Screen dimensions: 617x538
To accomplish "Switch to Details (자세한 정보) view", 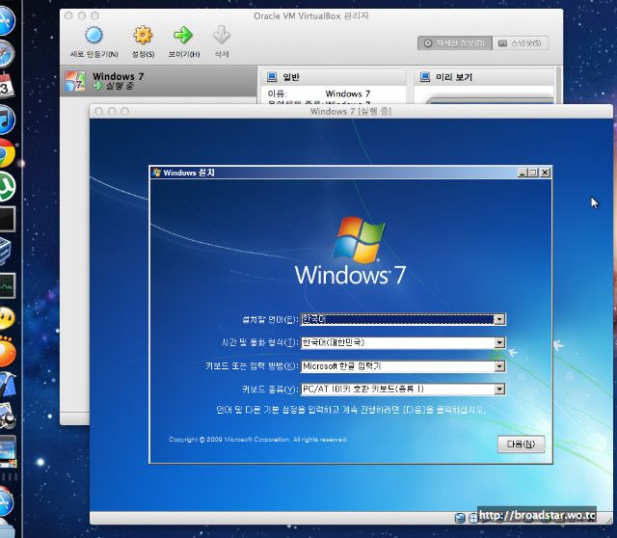I will [454, 42].
